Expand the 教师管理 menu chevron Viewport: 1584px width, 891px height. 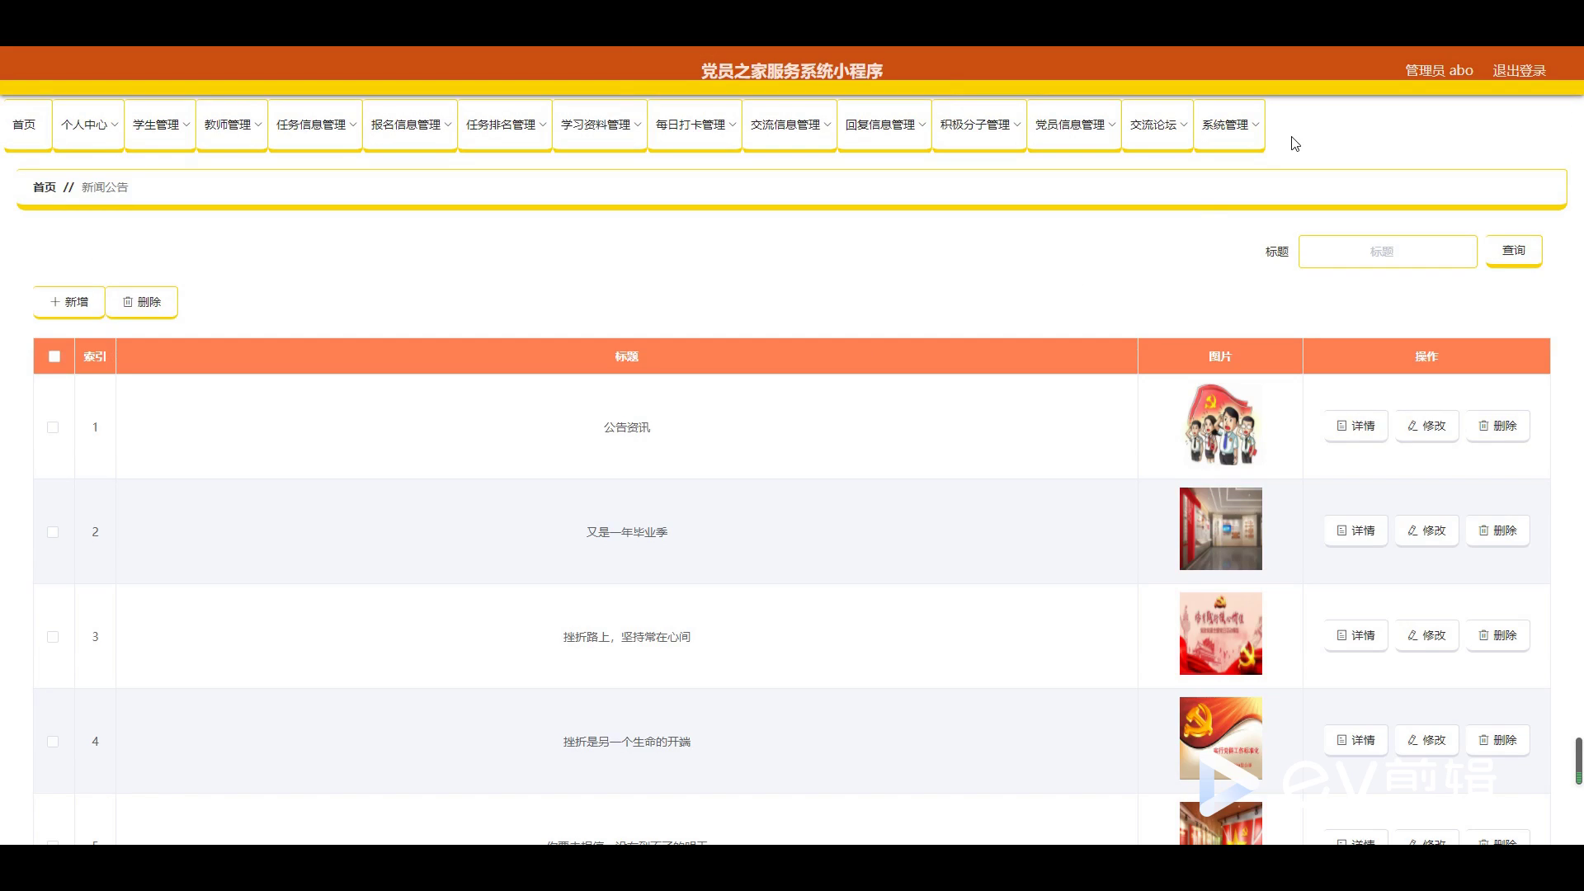(258, 125)
